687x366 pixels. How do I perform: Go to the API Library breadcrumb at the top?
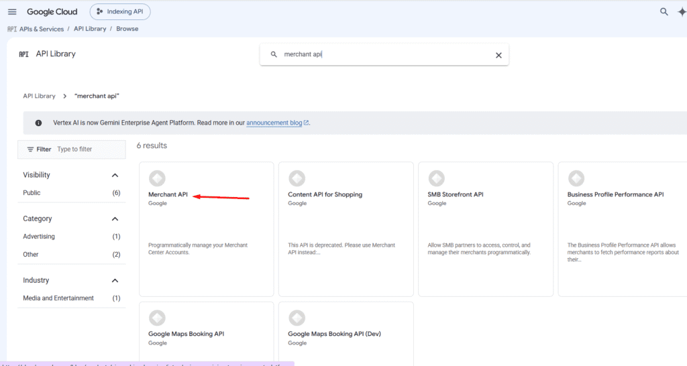click(x=90, y=29)
